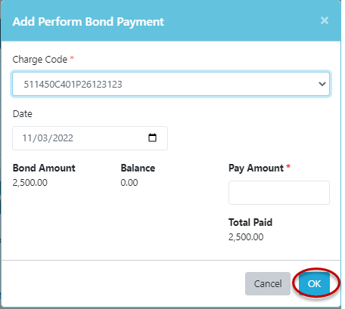Click the Add Perform Bond Payment title
The width and height of the screenshot is (345, 309).
89,22
